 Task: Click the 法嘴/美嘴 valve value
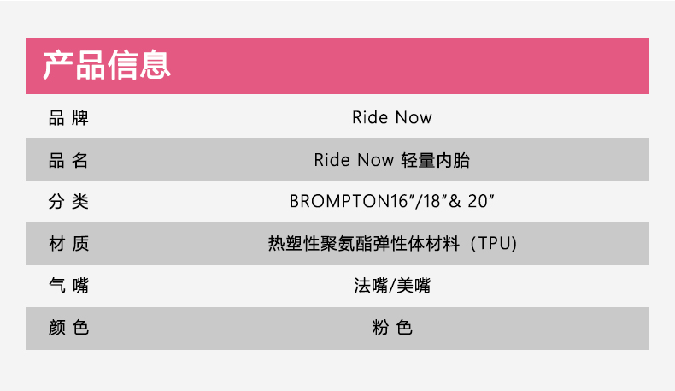click(391, 286)
